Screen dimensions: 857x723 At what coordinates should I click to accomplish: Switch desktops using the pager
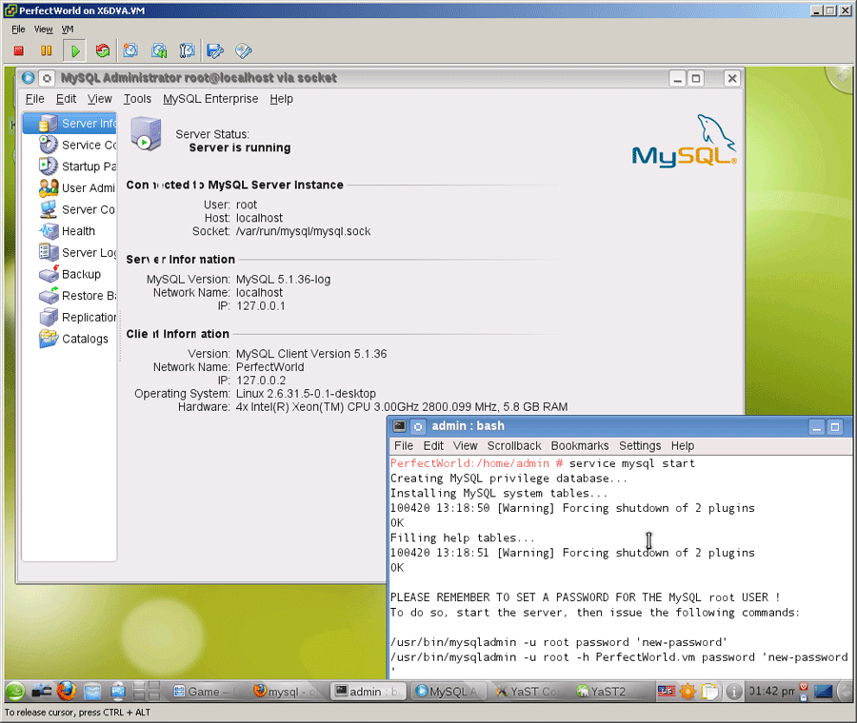pos(147,692)
